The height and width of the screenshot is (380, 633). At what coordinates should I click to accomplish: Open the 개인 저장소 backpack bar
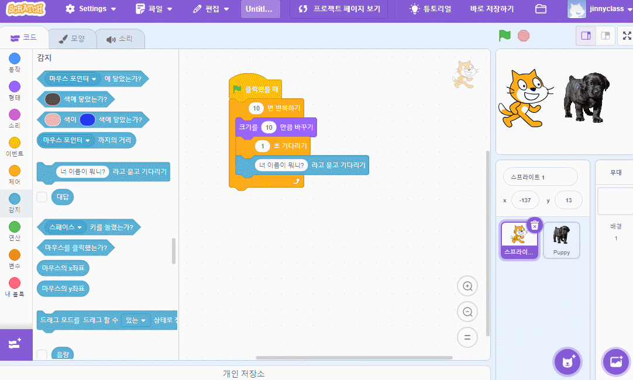coord(244,374)
